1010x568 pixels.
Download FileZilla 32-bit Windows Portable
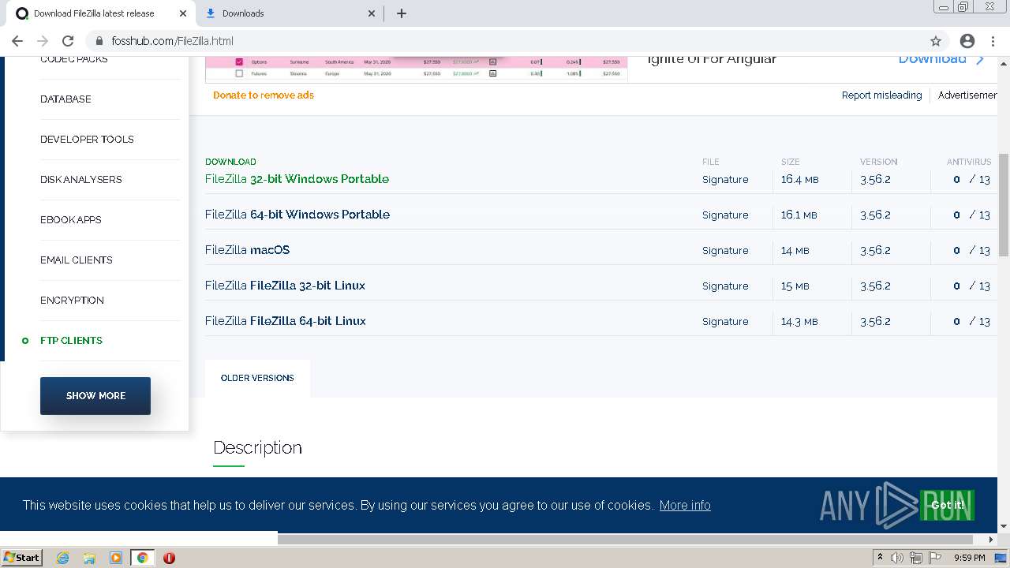point(297,179)
